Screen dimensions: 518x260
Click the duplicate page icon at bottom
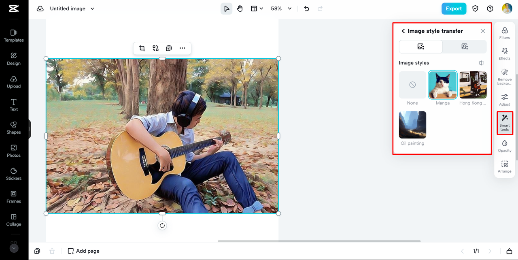pos(37,251)
